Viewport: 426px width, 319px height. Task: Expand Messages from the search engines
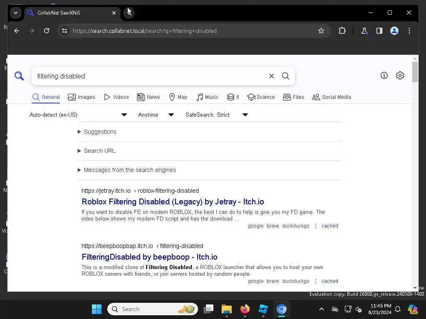[127, 170]
